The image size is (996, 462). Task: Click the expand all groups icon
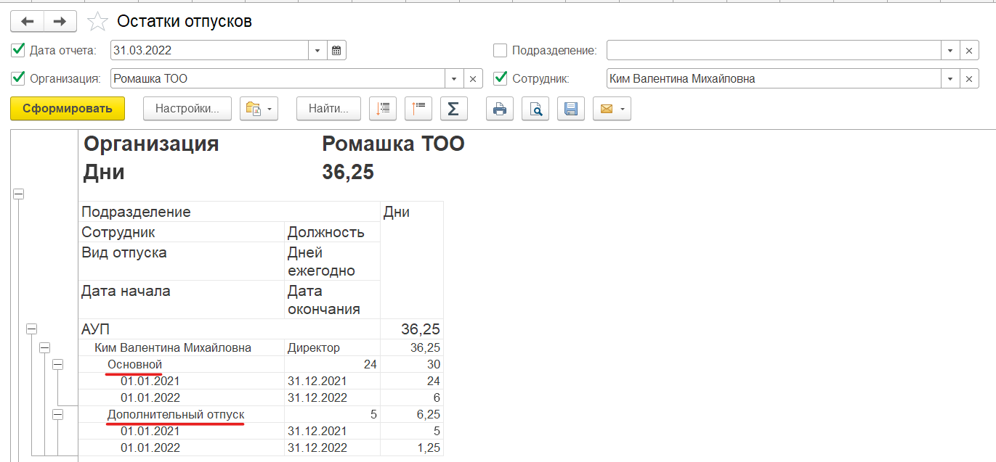click(383, 109)
